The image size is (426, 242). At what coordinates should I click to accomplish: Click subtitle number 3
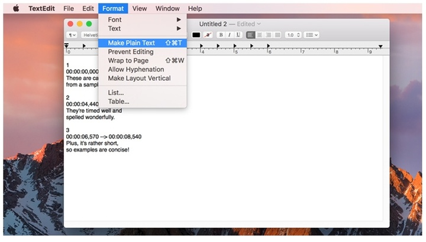67,130
